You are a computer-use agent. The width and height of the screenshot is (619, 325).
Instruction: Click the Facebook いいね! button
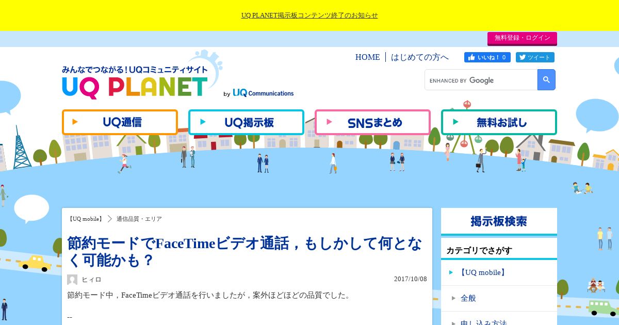[x=487, y=57]
